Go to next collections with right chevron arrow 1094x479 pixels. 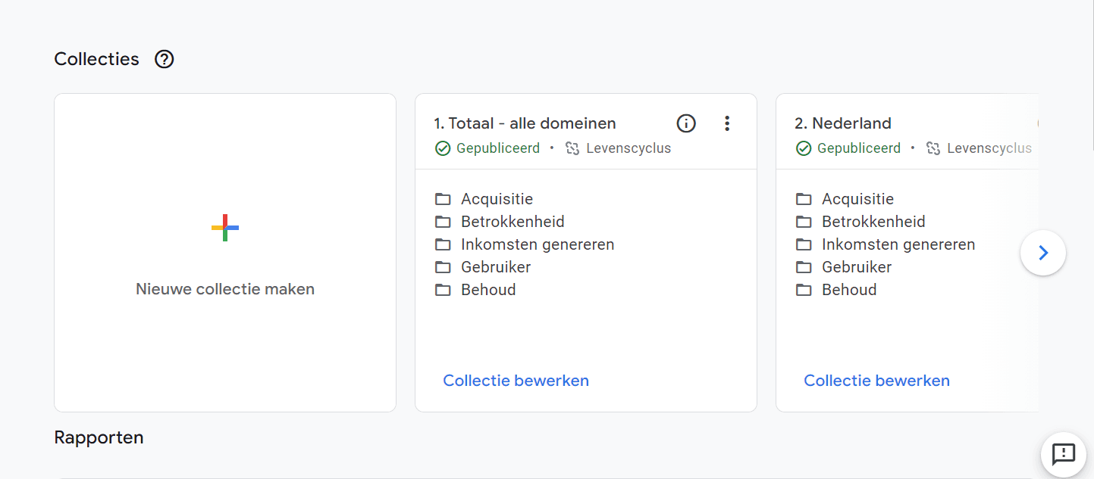click(1043, 253)
